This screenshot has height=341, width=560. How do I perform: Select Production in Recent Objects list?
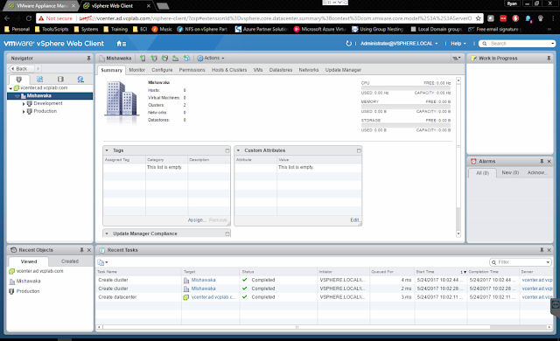[x=28, y=291]
